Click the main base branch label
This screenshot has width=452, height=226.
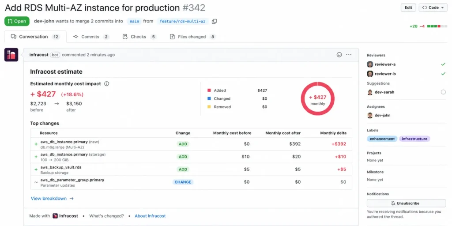(134, 21)
